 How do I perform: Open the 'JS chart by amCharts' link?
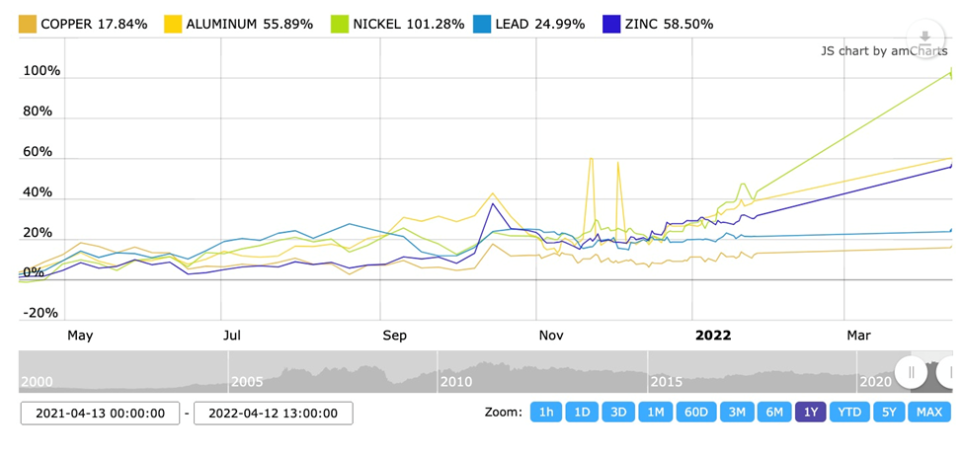884,51
